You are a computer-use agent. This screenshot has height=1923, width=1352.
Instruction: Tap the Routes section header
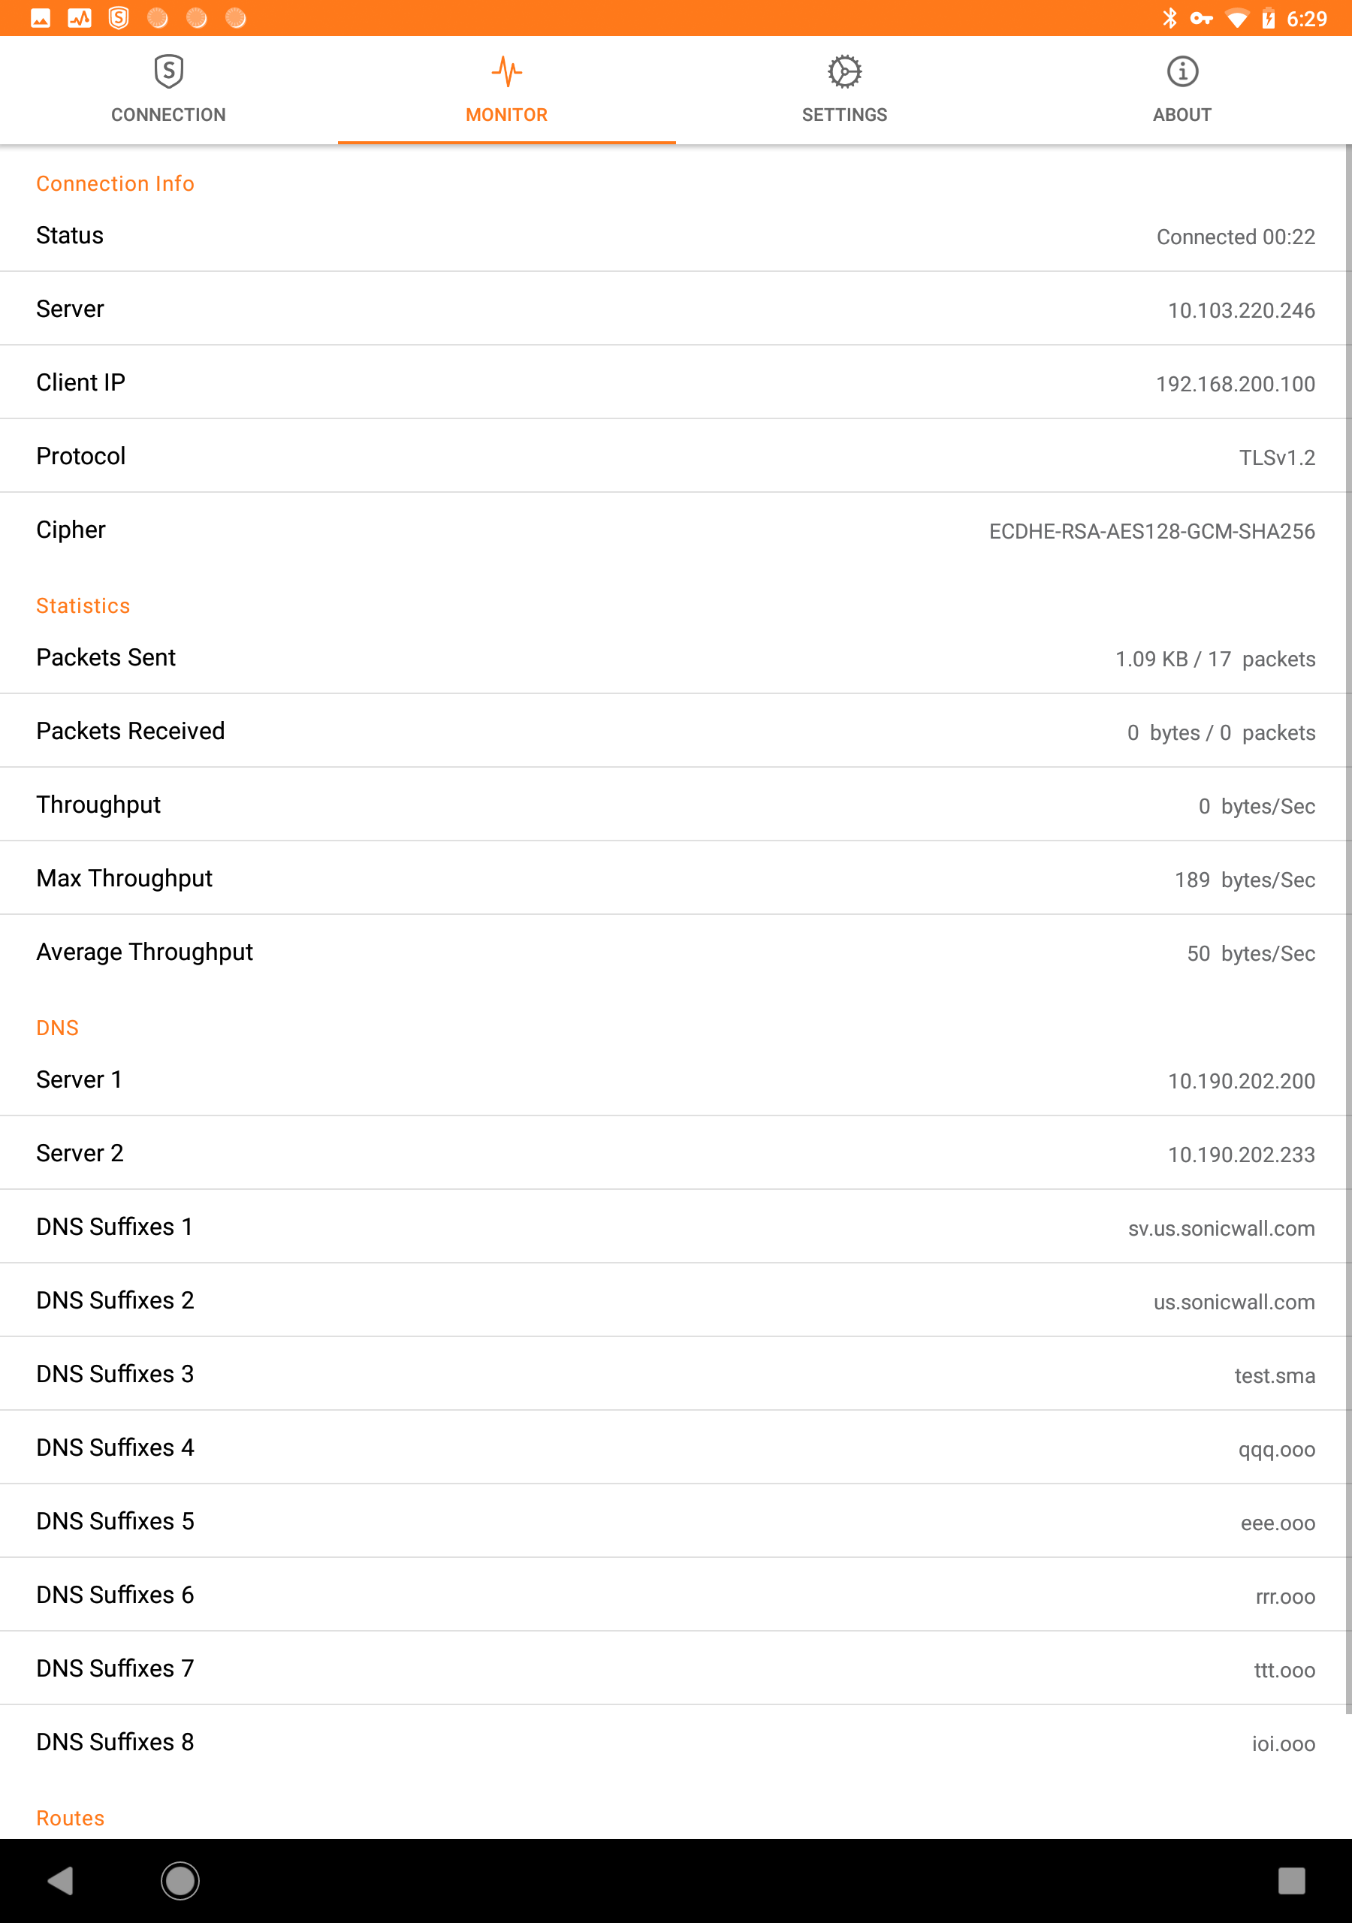(x=71, y=1819)
